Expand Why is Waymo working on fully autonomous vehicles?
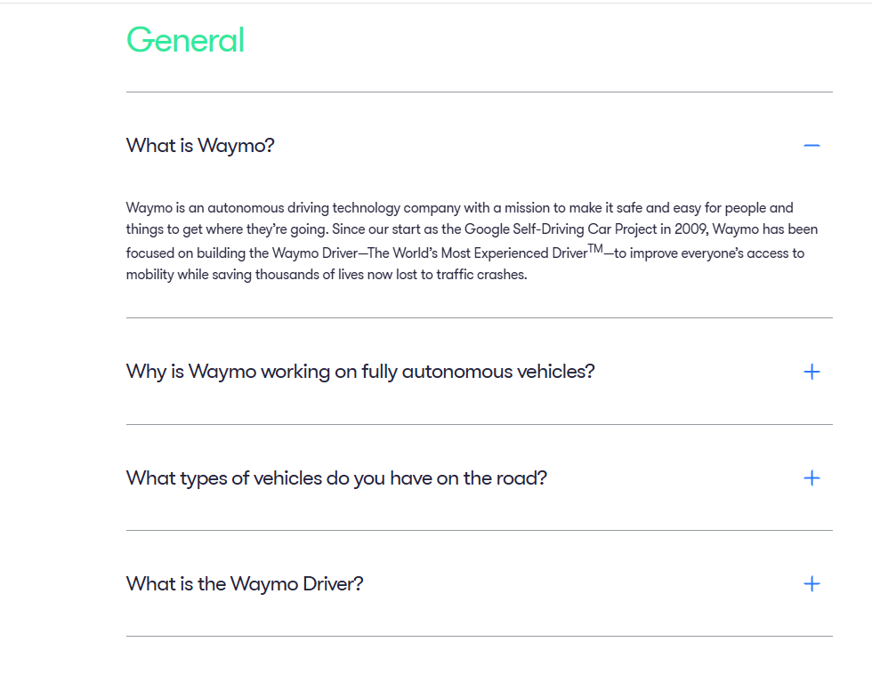Image resolution: width=872 pixels, height=674 pixels. 360,371
